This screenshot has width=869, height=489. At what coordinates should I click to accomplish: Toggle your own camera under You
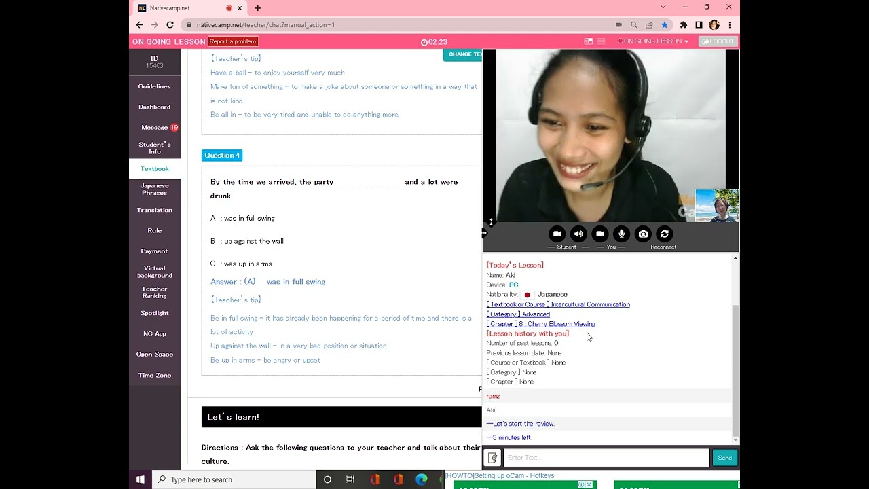pyautogui.click(x=599, y=234)
